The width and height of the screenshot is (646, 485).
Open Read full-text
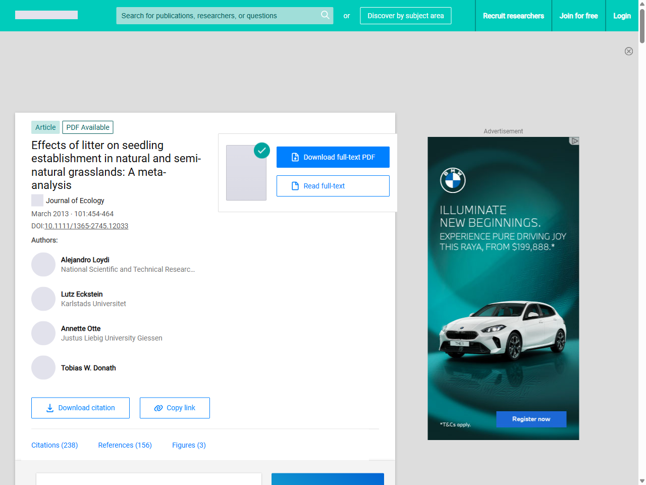tap(333, 186)
